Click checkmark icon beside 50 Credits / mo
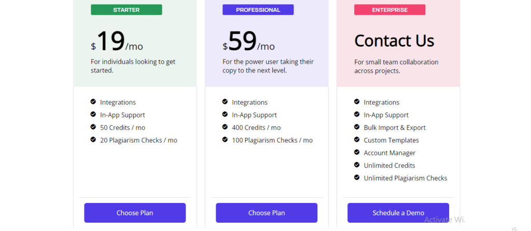 (x=93, y=127)
